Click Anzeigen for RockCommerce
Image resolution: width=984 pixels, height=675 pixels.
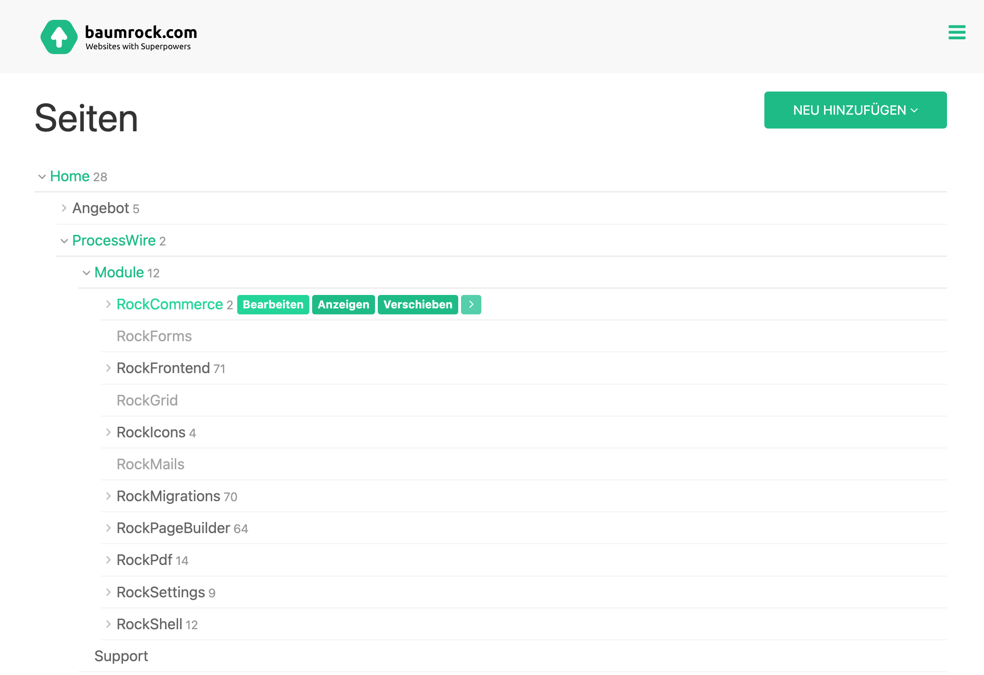pos(343,305)
